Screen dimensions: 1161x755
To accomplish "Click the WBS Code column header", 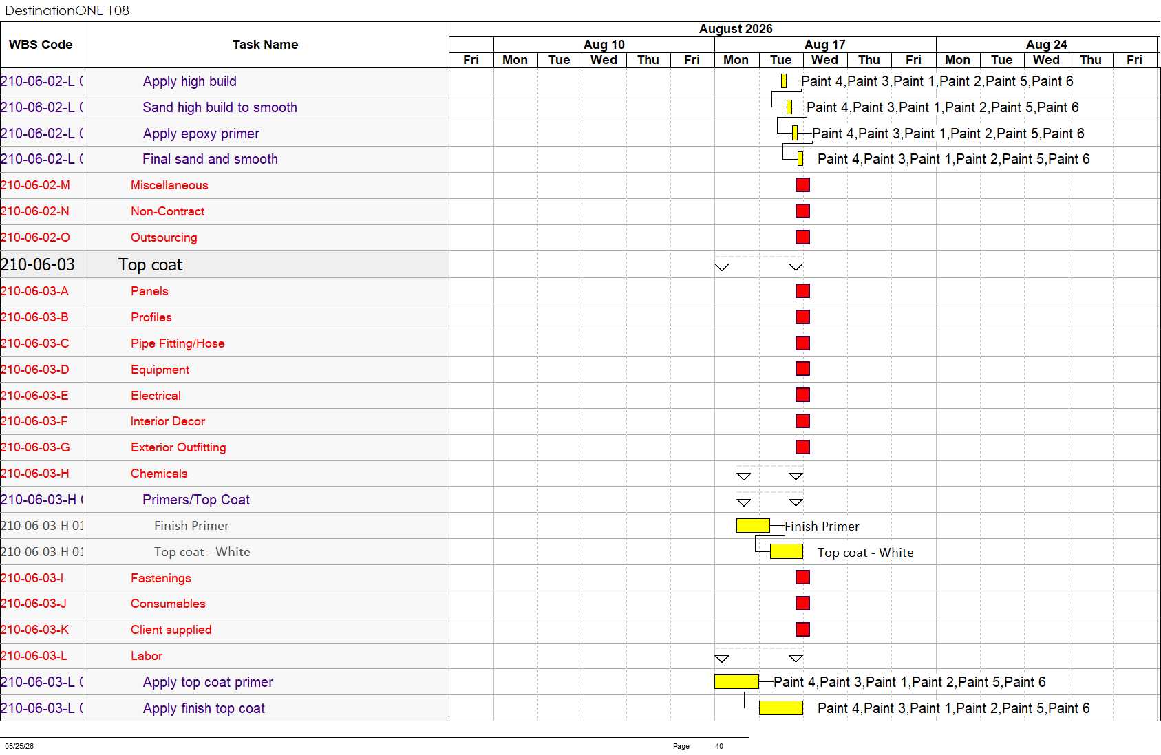I will [41, 45].
